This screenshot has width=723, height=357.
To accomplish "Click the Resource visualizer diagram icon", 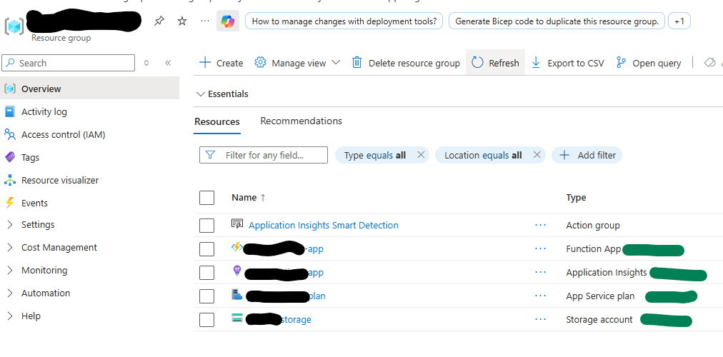I will point(10,180).
